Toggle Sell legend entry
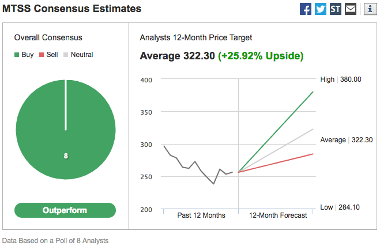380x250 pixels. point(48,55)
